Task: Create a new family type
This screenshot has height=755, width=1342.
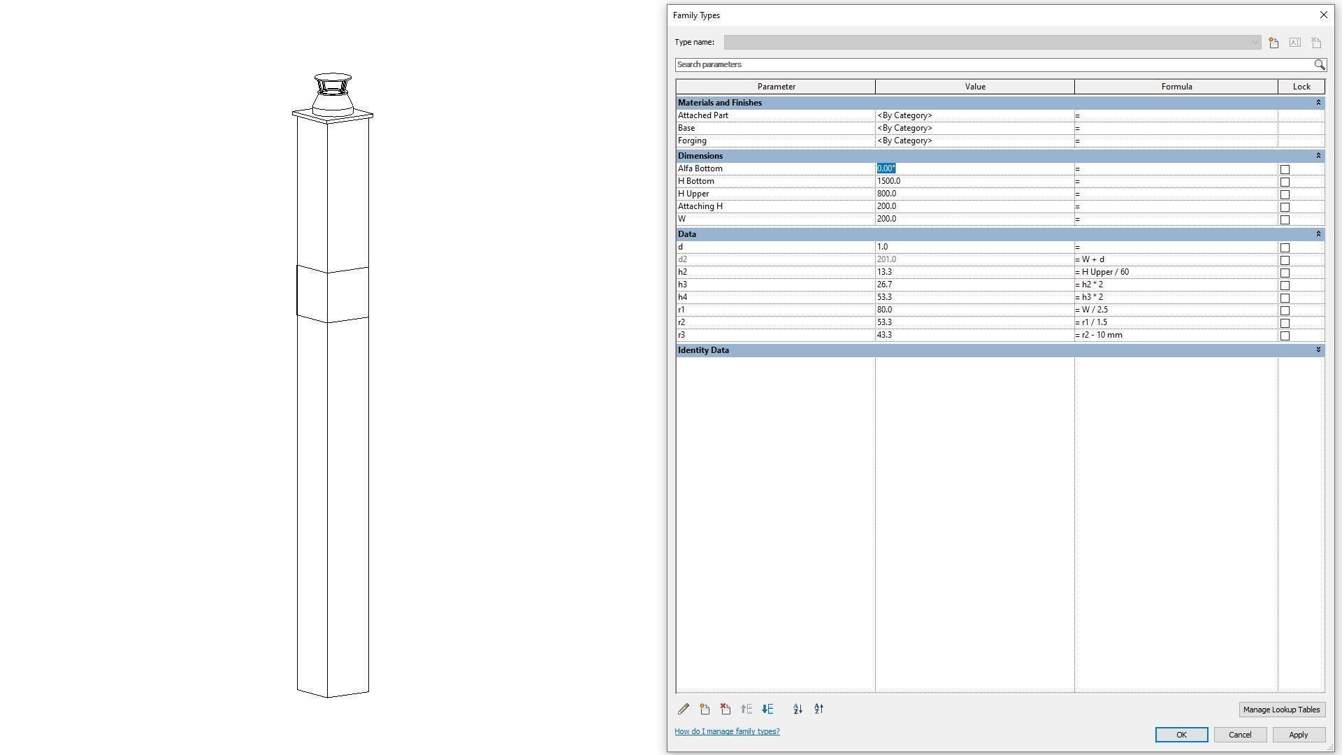Action: pos(1273,43)
